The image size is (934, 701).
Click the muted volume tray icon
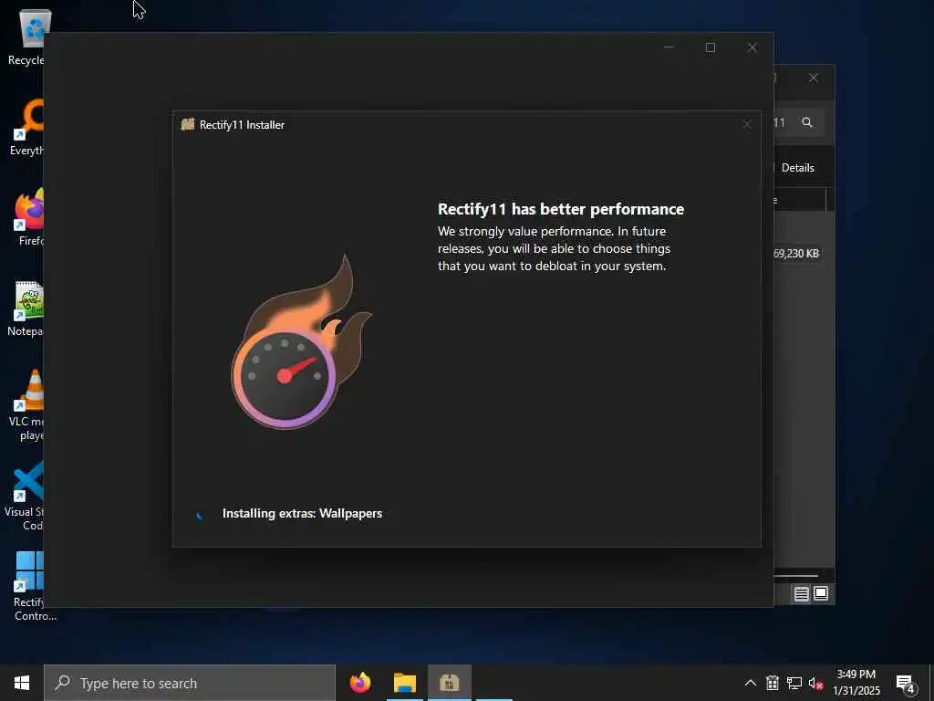coord(815,683)
